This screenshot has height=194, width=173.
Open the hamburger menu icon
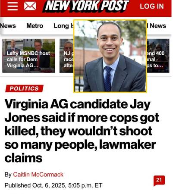tap(13, 6)
